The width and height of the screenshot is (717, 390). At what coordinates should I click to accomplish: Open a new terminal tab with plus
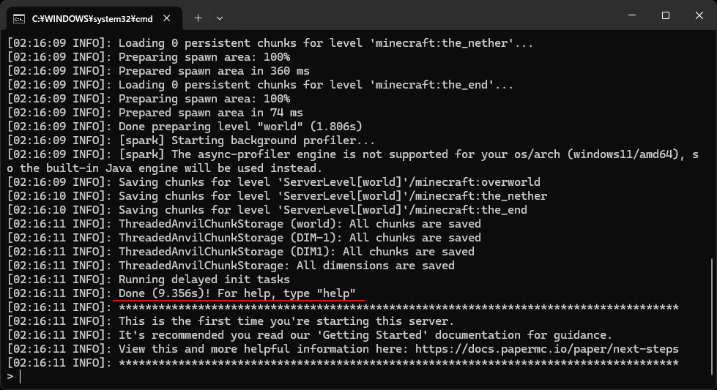(198, 18)
